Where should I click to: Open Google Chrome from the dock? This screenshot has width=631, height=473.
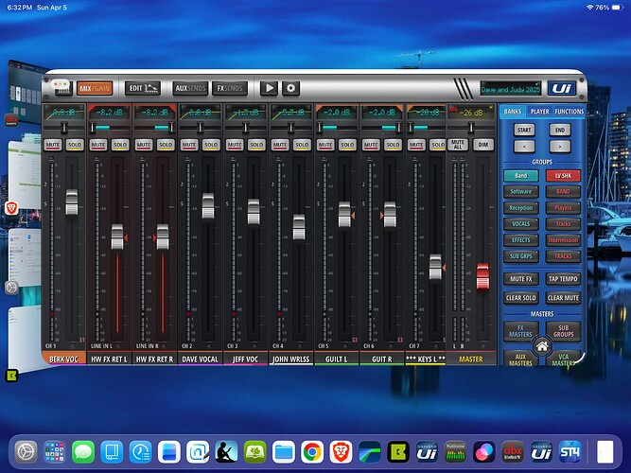point(311,452)
